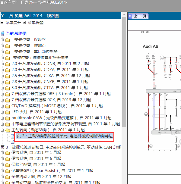Expand the 安装位置:车后部控制器 folder
181x184 pixels.
[2, 52]
